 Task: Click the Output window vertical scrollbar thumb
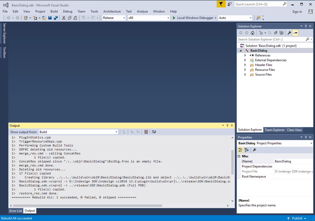pos(232,162)
